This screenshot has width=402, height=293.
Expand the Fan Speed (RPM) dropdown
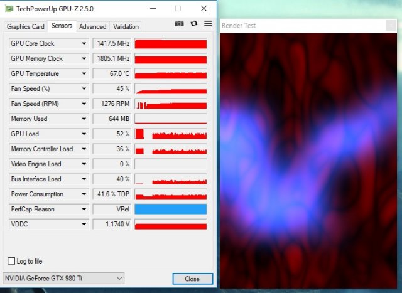coord(84,104)
